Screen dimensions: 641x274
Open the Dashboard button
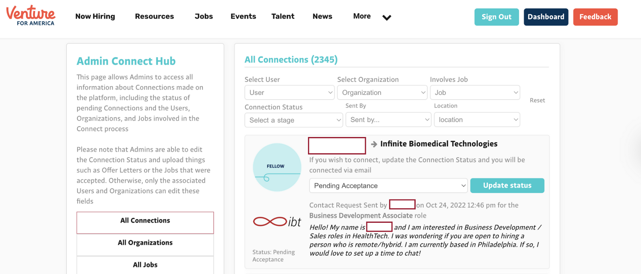click(546, 17)
